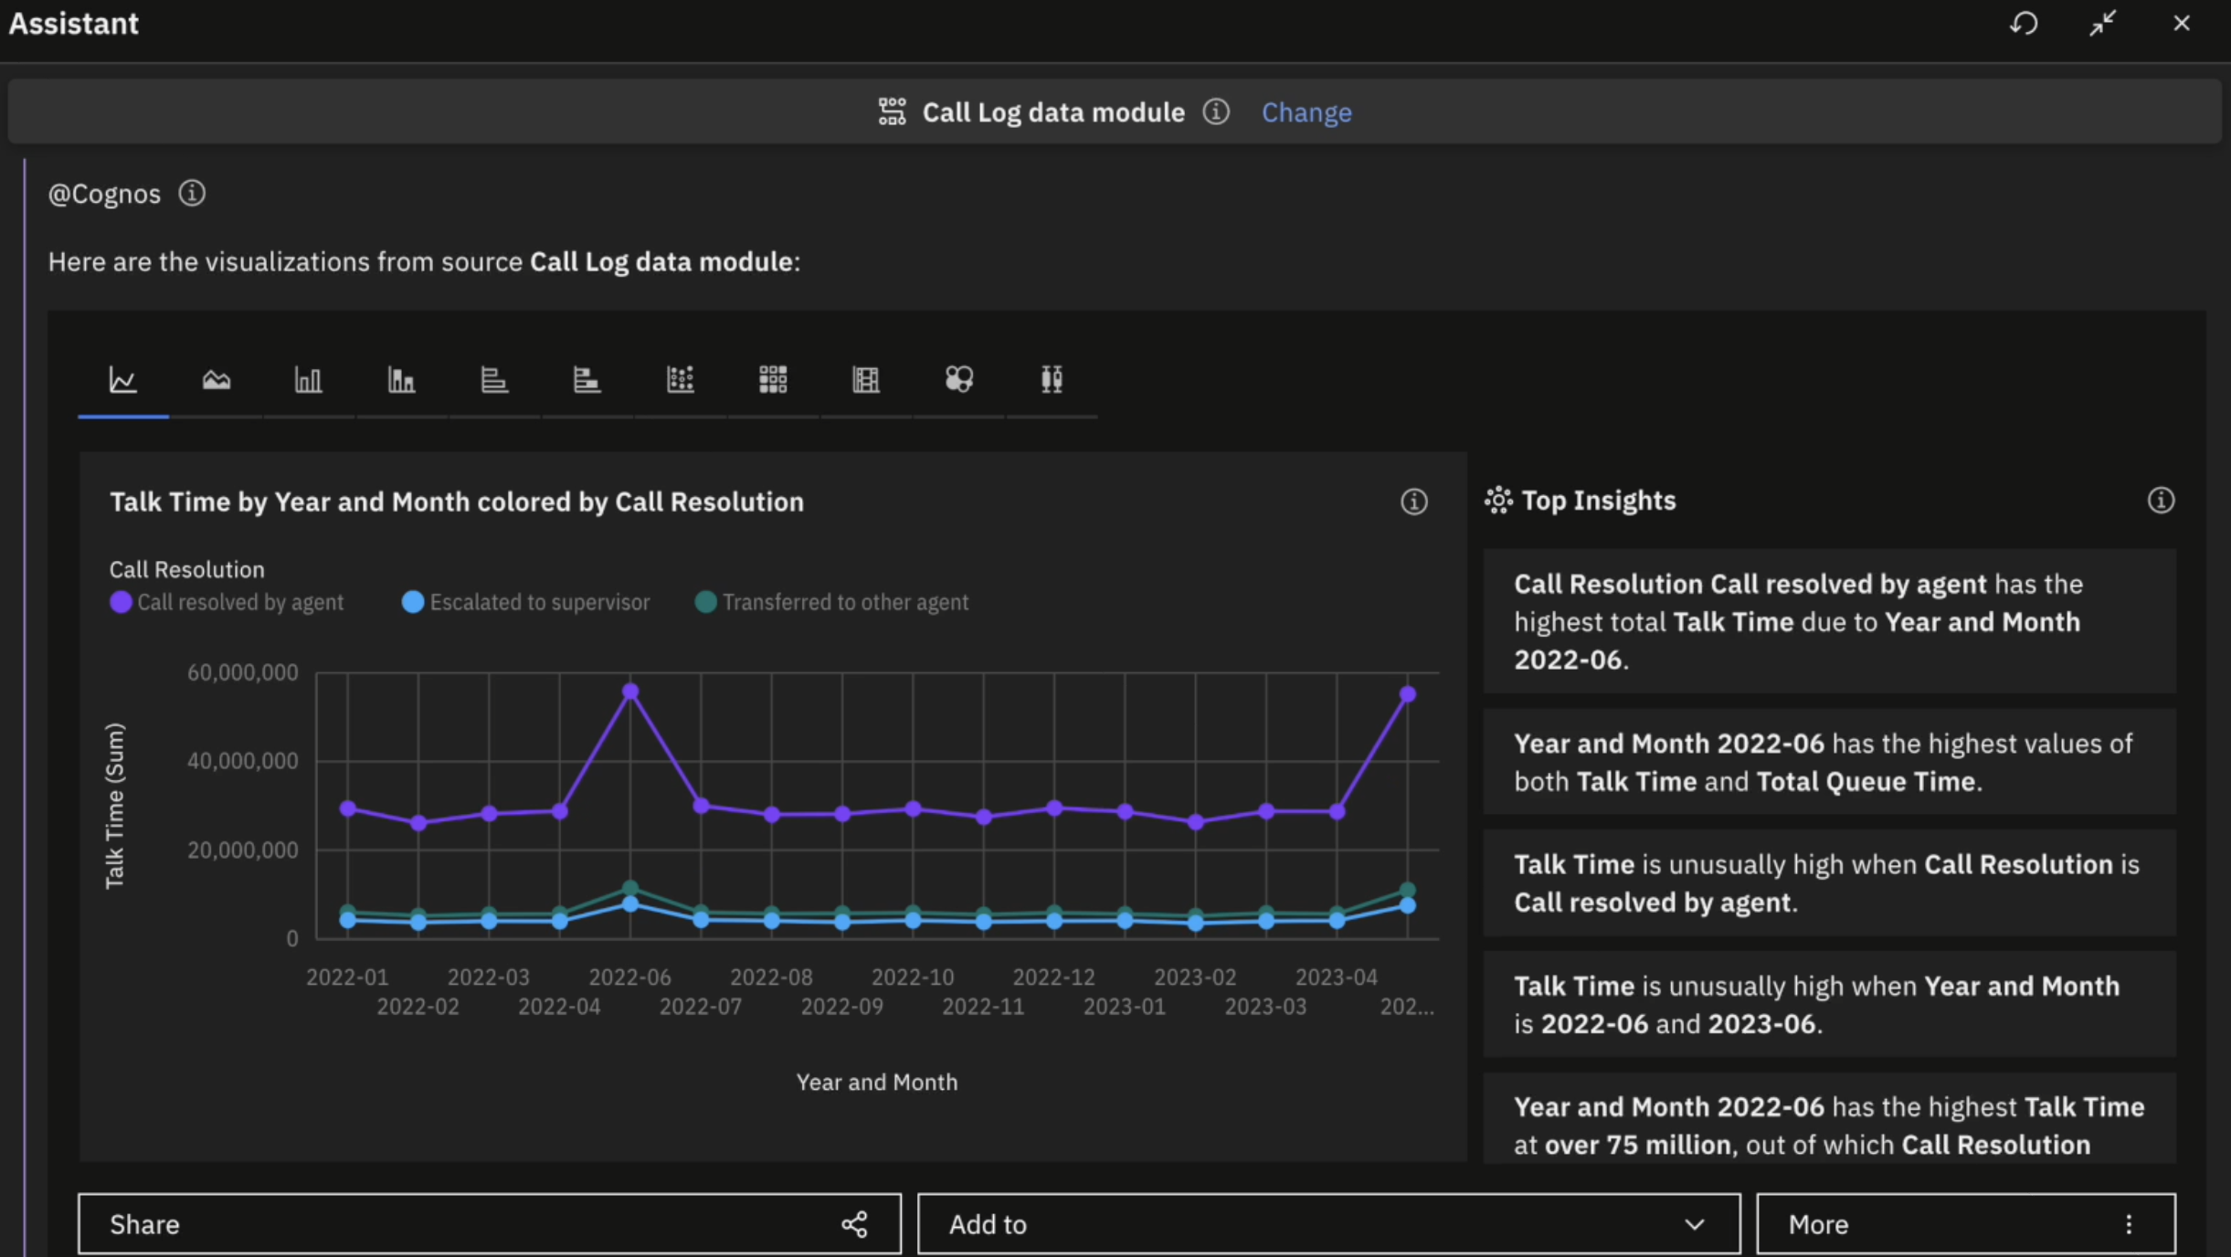Choose the column chart visualization

pyautogui.click(x=309, y=379)
